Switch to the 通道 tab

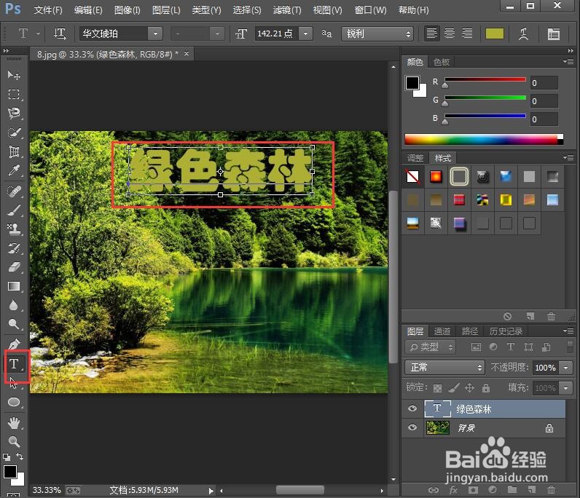point(442,331)
